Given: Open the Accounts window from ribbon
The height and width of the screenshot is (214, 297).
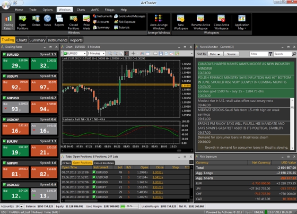Looking at the screenshot, I should (101, 22).
